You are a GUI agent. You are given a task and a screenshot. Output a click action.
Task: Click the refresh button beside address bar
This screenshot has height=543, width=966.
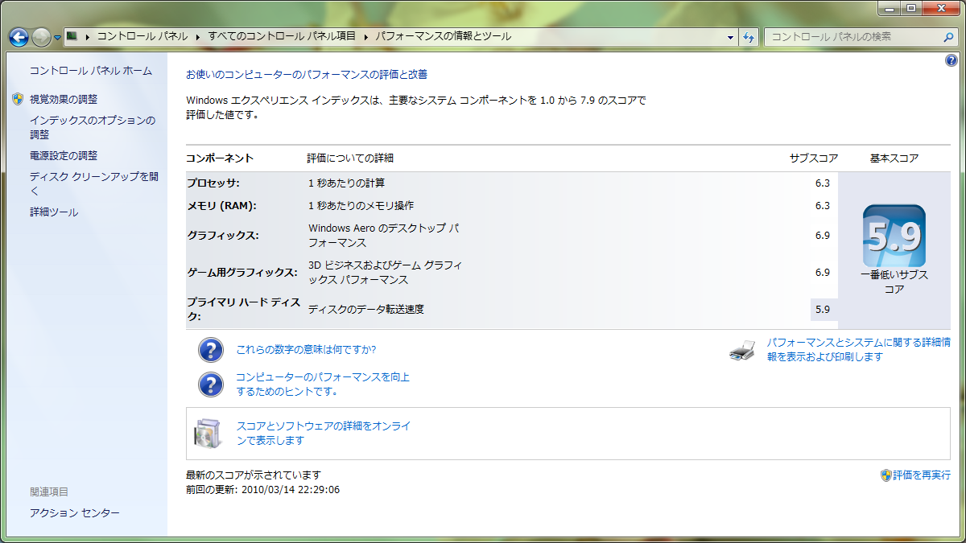point(749,37)
